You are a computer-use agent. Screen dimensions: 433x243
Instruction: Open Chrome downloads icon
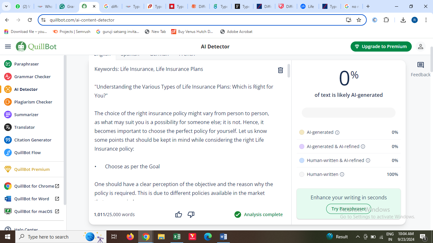pos(403,20)
